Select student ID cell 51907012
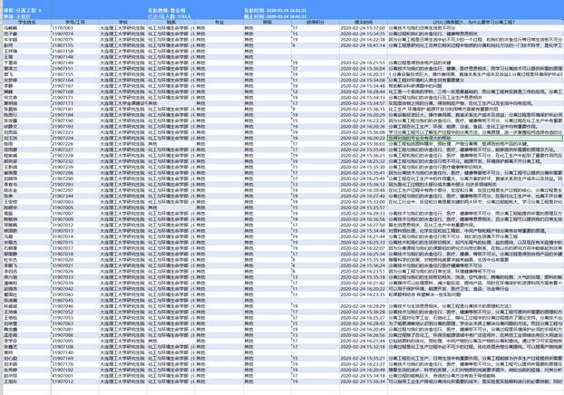The height and width of the screenshot is (395, 564). click(75, 381)
